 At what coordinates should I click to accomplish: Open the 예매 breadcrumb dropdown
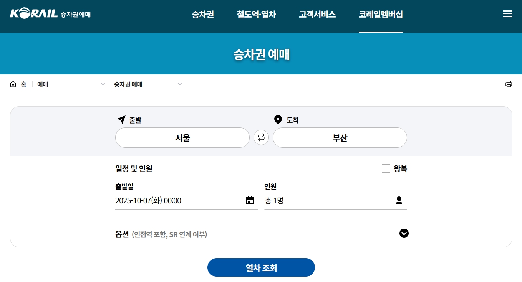tap(103, 84)
